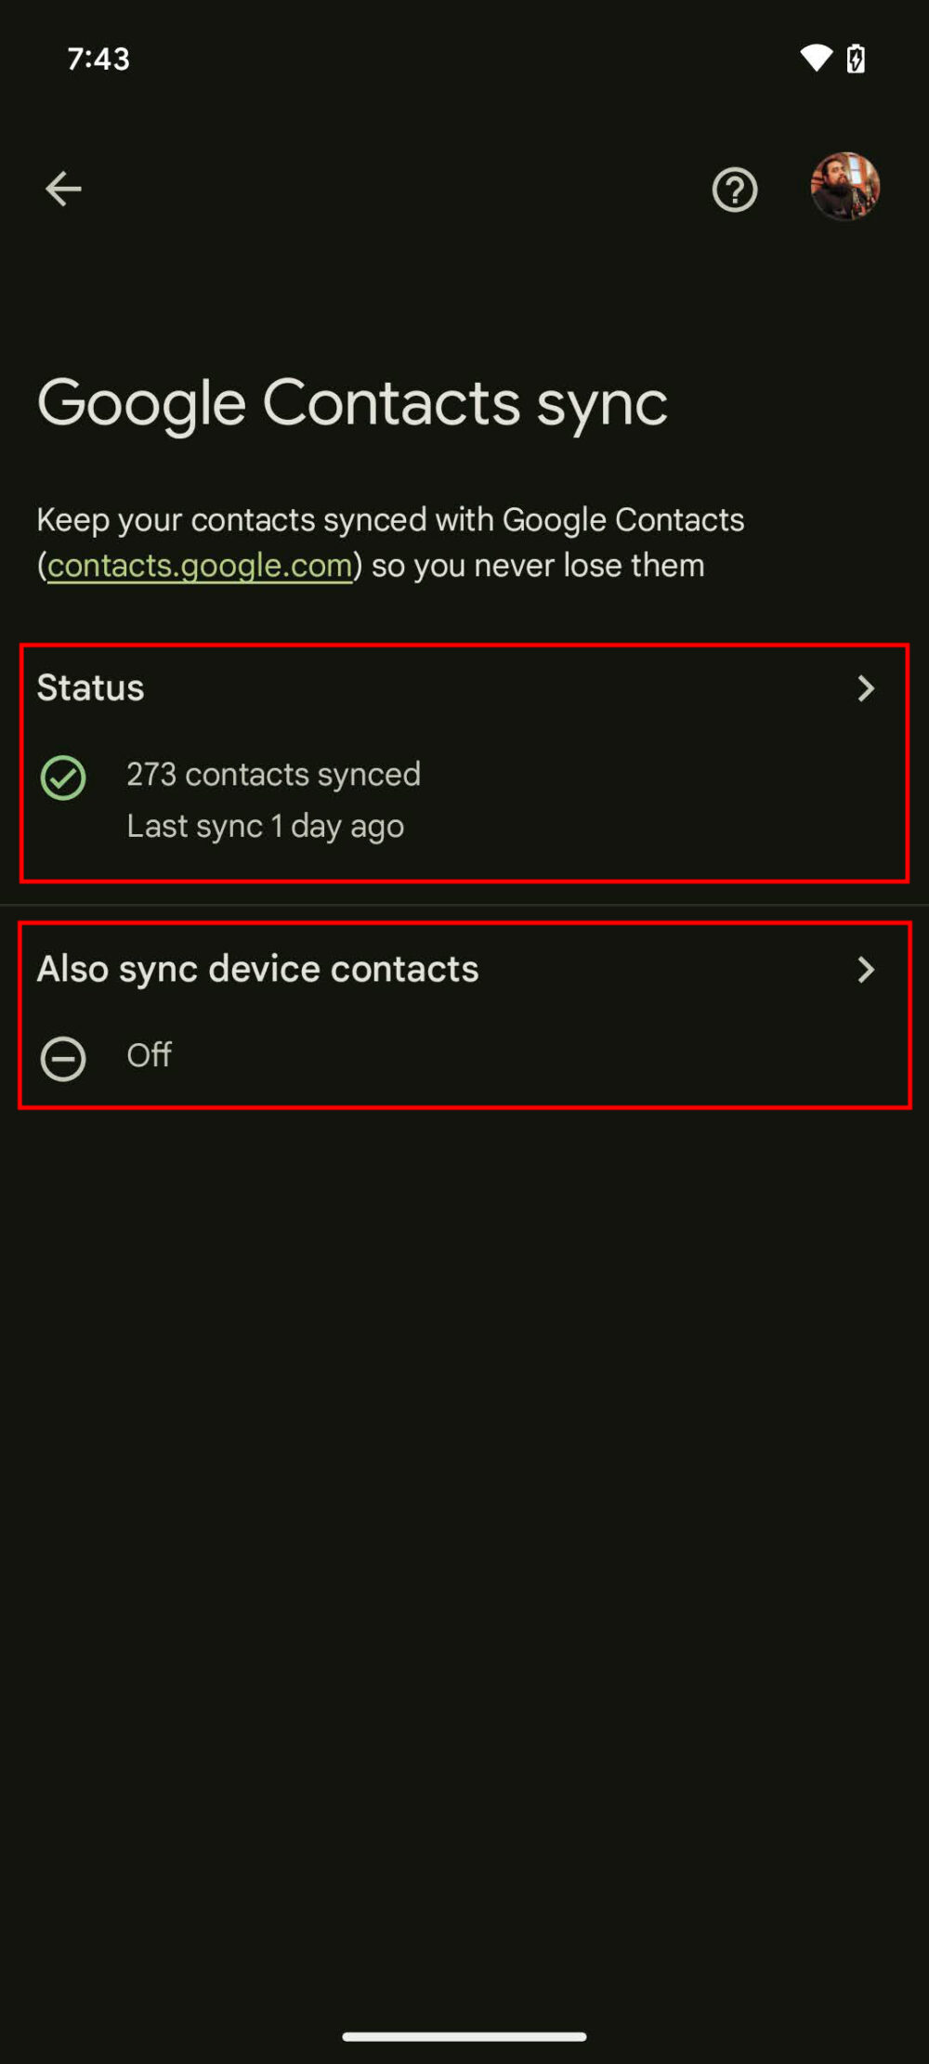The image size is (929, 2064).
Task: Click the Last sync 1 day ago text
Action: (265, 825)
